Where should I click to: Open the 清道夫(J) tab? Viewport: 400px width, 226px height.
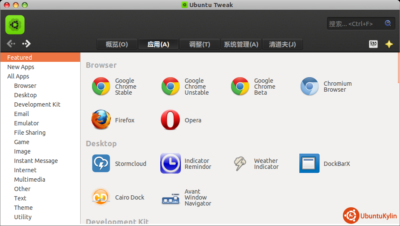tap(282, 44)
